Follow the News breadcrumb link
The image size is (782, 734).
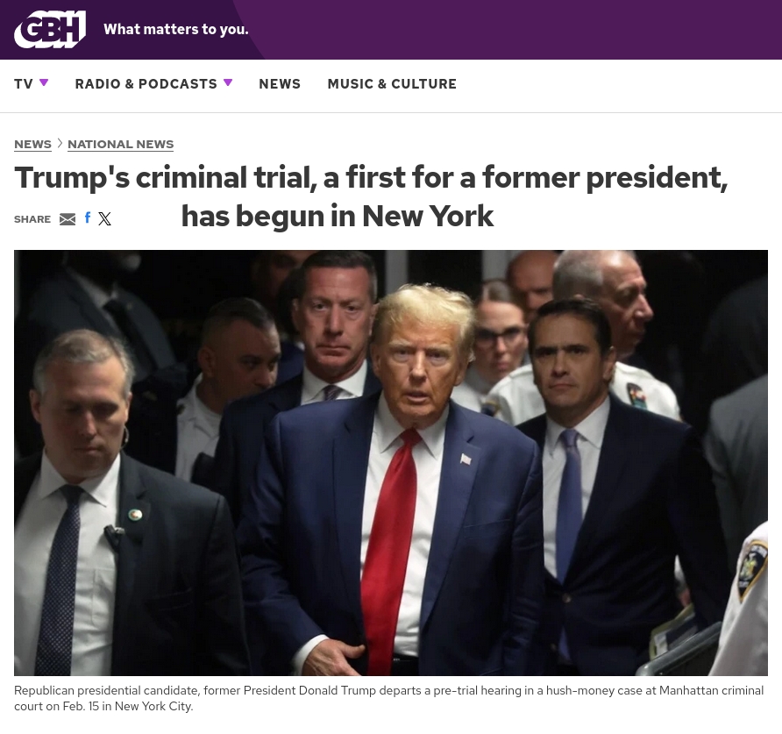point(33,144)
